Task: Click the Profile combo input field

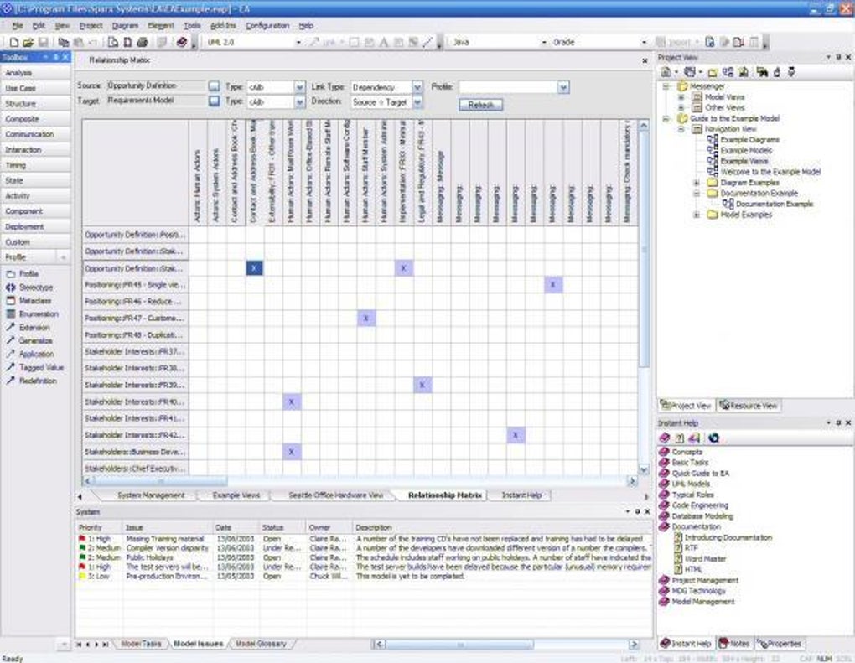Action: click(508, 87)
